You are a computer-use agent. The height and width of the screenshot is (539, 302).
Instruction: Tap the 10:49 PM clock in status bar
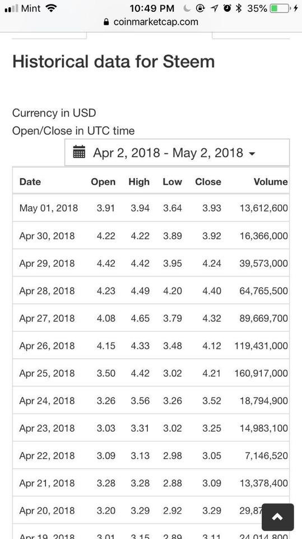pyautogui.click(x=152, y=8)
